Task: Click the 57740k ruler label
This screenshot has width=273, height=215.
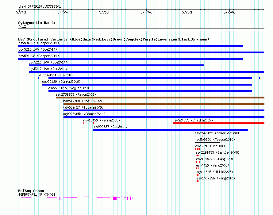Action: (x=21, y=13)
